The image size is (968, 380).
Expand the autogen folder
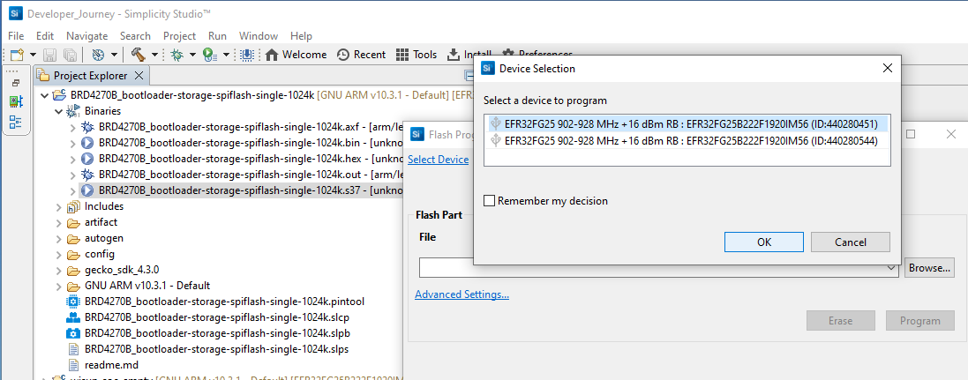(58, 238)
